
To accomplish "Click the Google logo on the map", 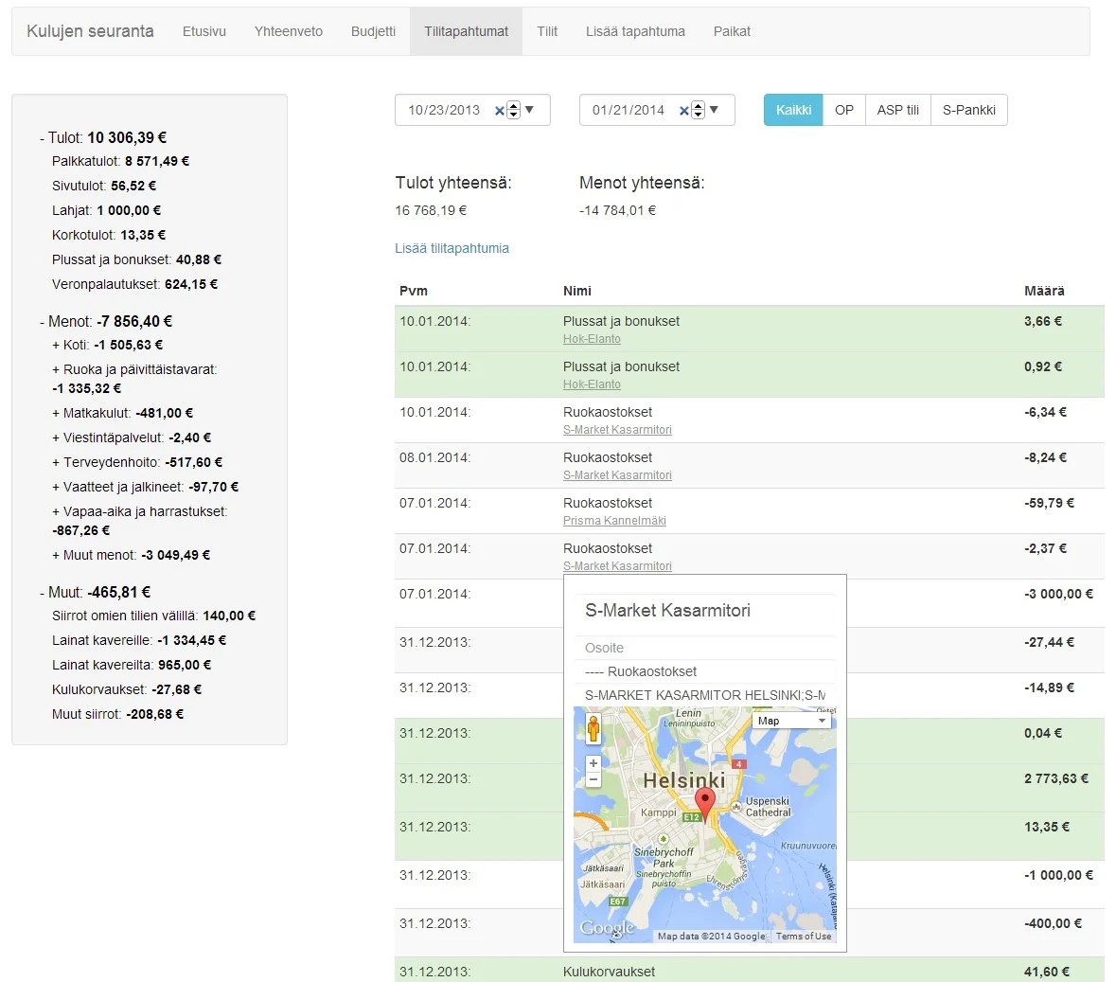I will point(607,928).
